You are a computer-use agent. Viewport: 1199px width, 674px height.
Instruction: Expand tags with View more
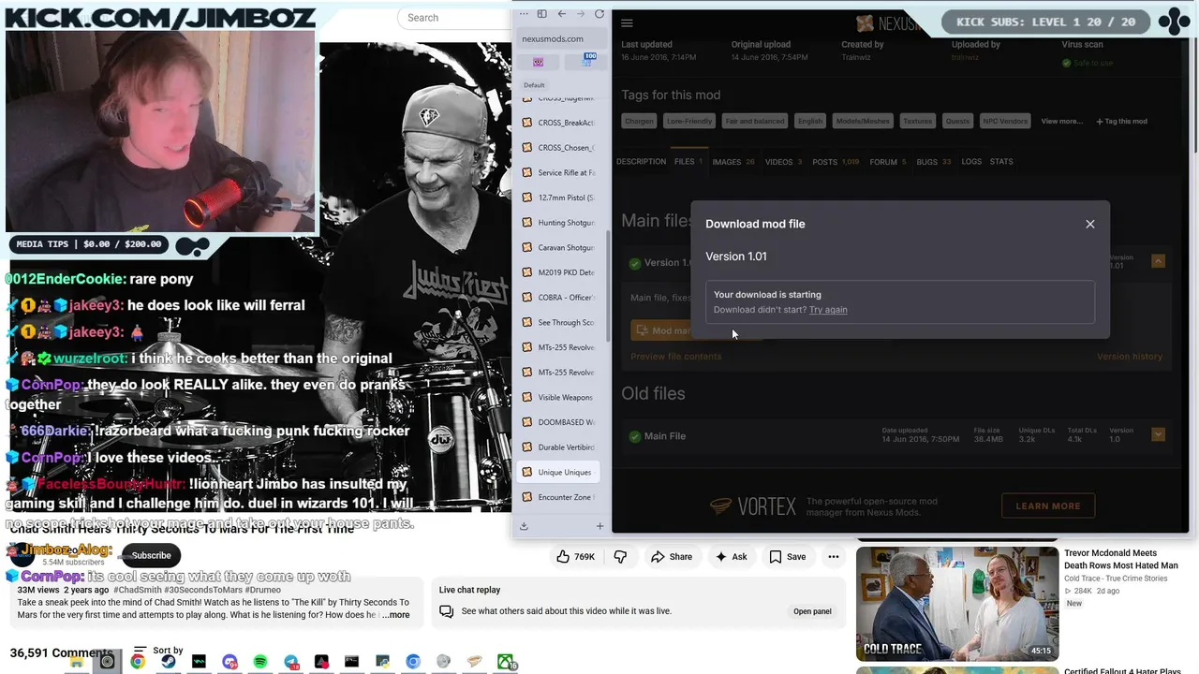tap(1061, 121)
